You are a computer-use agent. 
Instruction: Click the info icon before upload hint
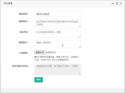(35, 57)
